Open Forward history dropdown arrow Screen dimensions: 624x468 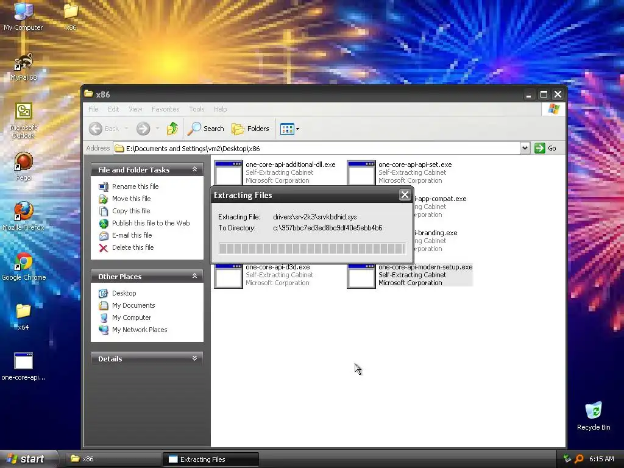click(x=158, y=129)
